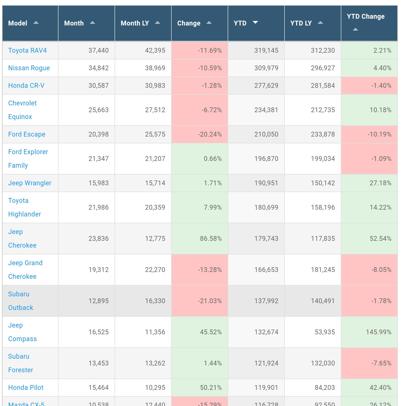Visit the Ford Explorer Family link

coord(28,159)
